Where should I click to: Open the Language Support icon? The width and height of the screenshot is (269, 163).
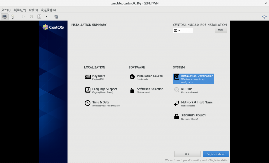click(x=88, y=90)
